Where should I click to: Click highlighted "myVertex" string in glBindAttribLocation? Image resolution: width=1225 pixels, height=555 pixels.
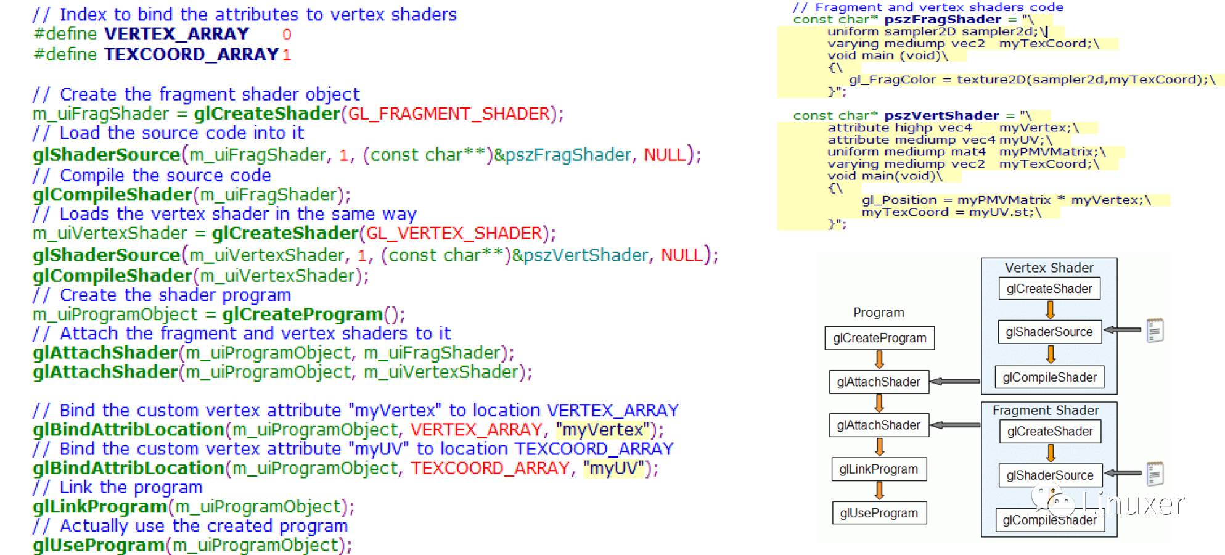click(x=604, y=429)
